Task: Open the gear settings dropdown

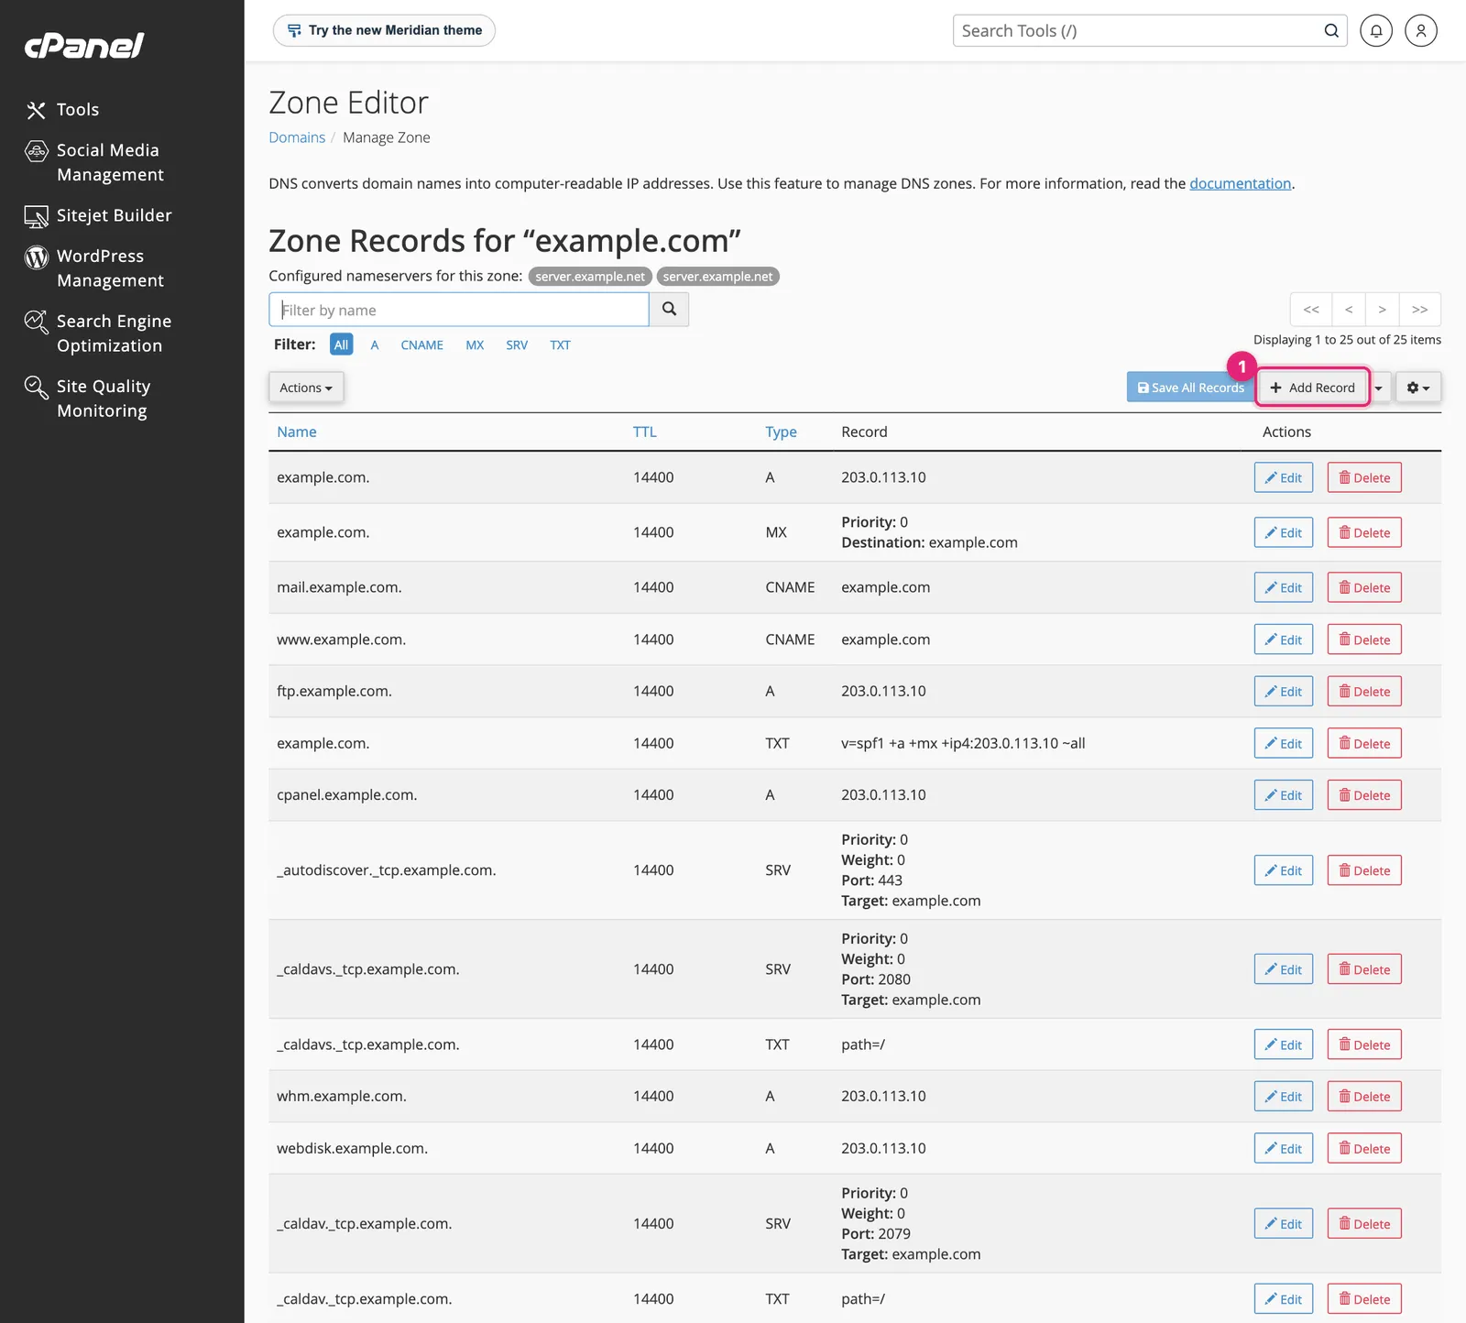Action: (1418, 388)
